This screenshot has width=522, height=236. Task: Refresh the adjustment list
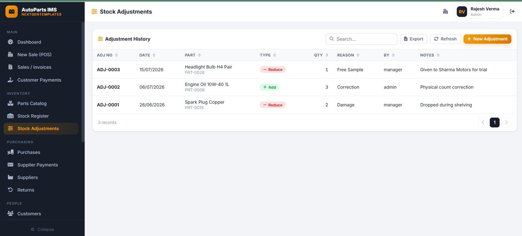(x=445, y=39)
